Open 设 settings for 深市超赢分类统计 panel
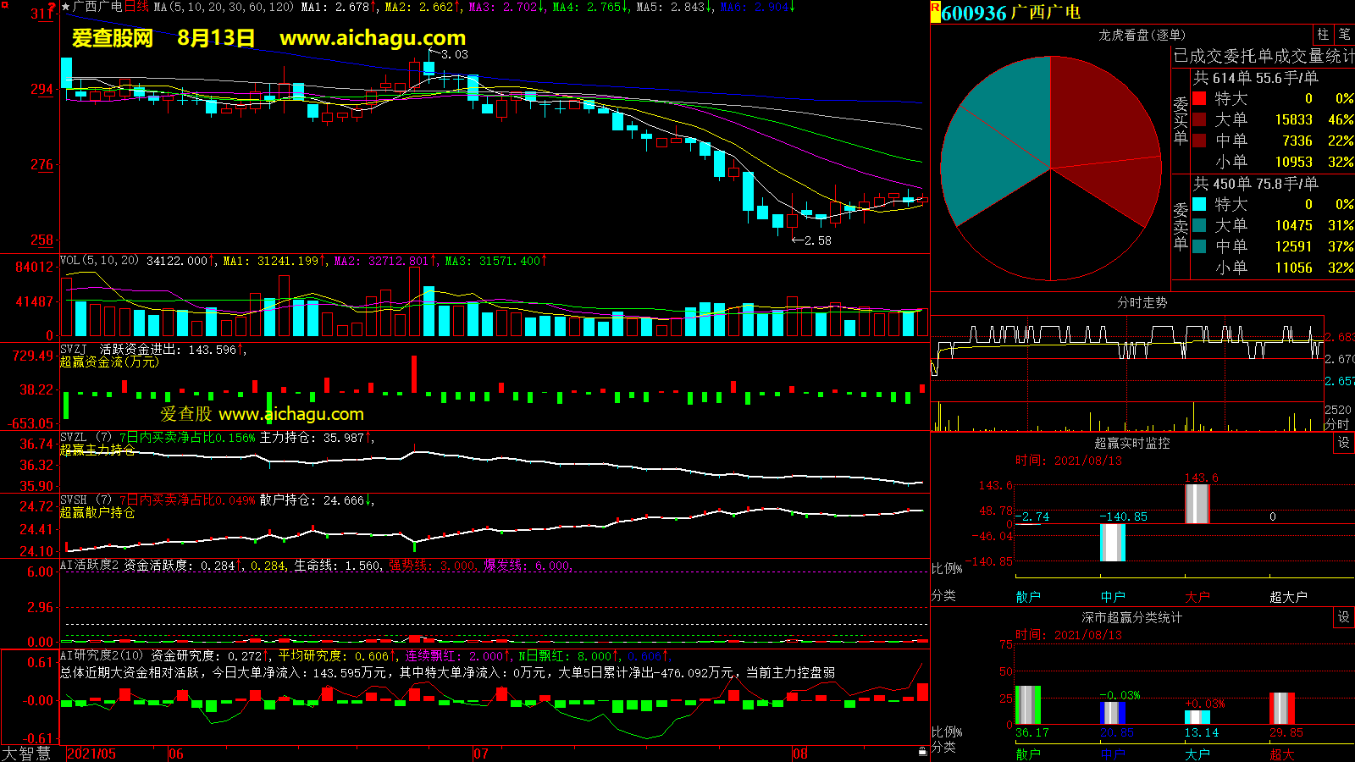Screen dimensions: 1355x762 tap(1344, 617)
